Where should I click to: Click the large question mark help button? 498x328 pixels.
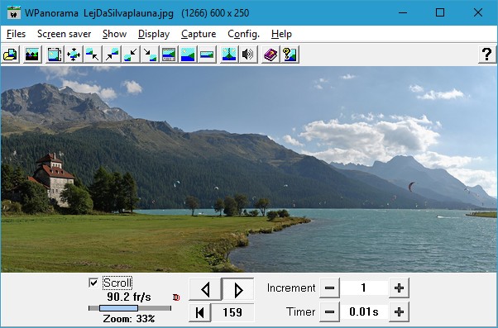(x=487, y=55)
